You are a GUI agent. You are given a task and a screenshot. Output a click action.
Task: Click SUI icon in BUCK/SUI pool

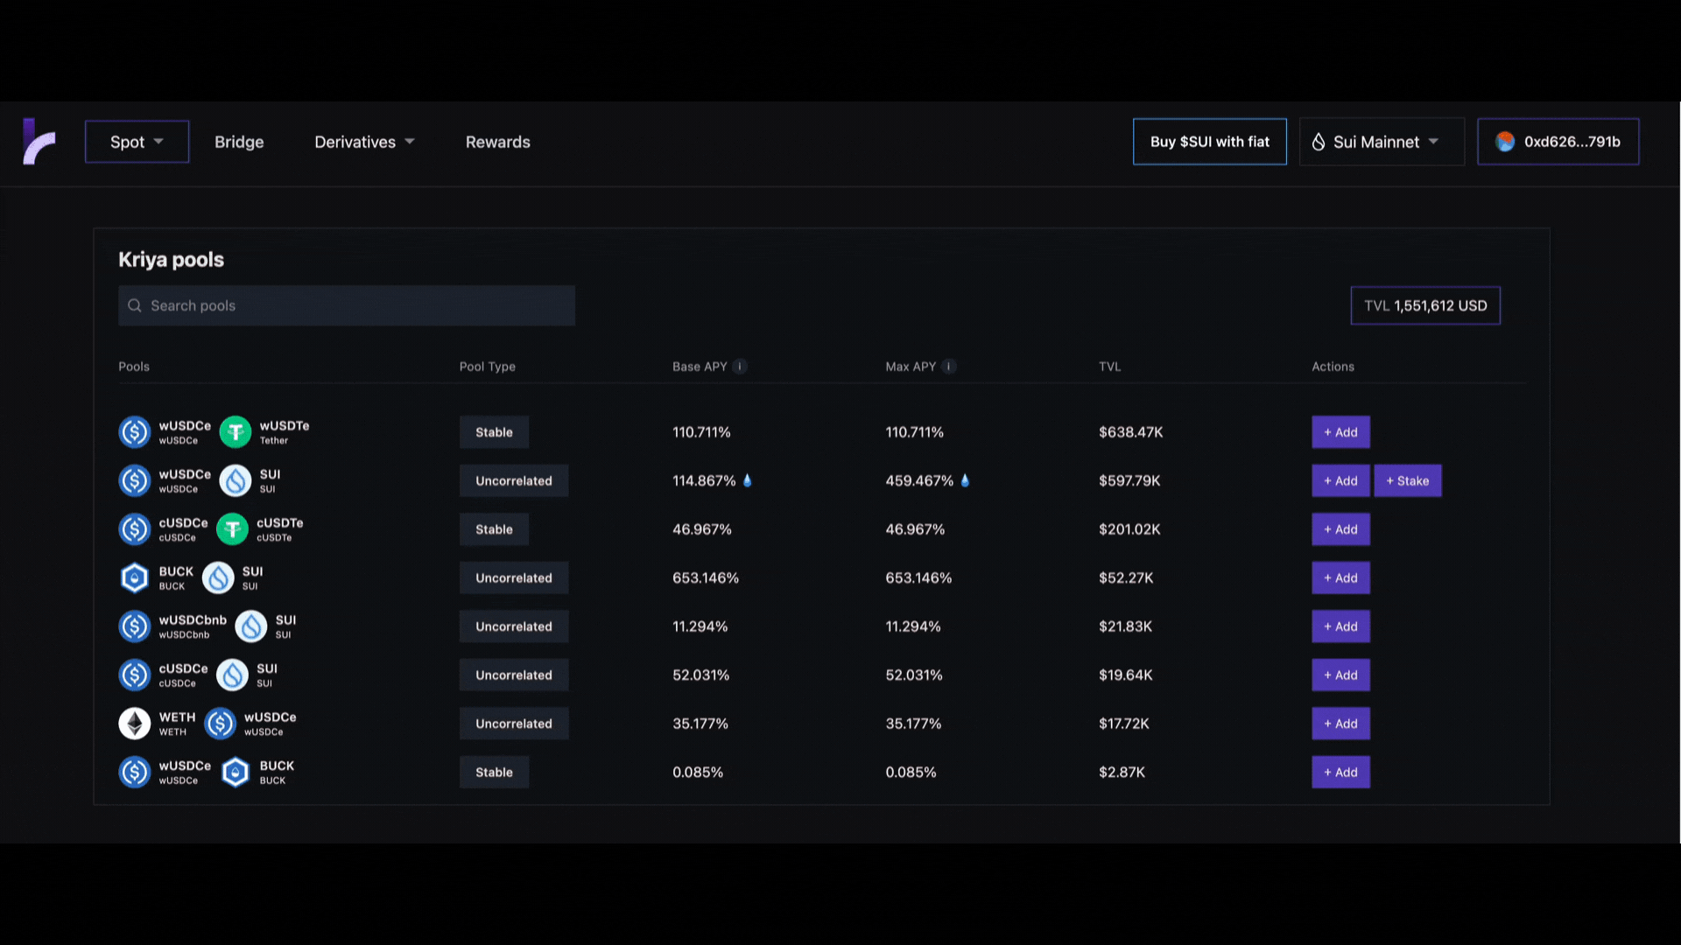218,577
